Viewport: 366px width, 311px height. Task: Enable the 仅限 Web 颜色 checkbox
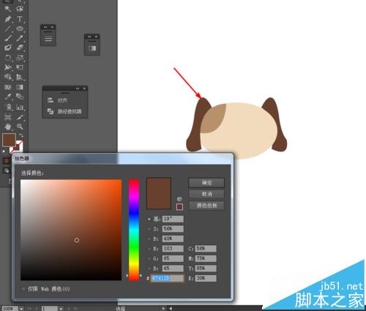tap(23, 289)
